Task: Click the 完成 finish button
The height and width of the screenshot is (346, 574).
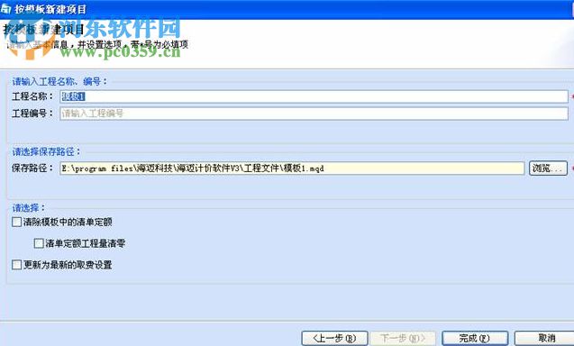Action: click(x=475, y=338)
